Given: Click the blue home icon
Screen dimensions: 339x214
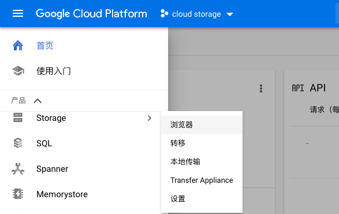Looking at the screenshot, I should pyautogui.click(x=18, y=45).
